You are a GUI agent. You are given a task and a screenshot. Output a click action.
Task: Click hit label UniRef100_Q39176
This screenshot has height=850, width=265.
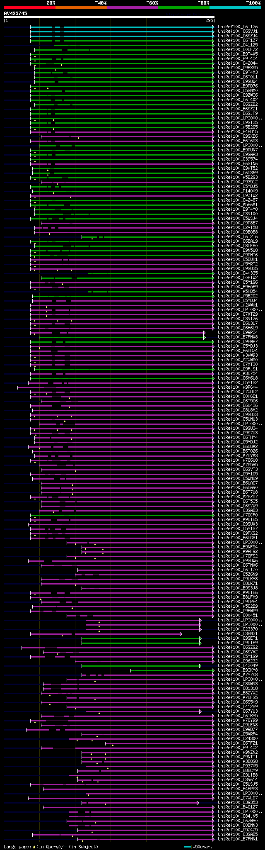click(x=238, y=319)
